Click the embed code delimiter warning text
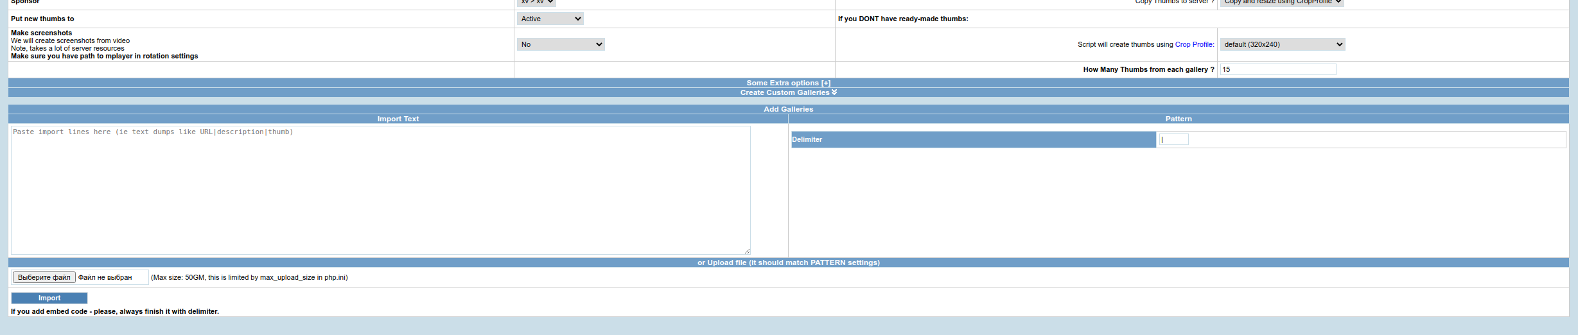Image resolution: width=1578 pixels, height=335 pixels. (115, 311)
